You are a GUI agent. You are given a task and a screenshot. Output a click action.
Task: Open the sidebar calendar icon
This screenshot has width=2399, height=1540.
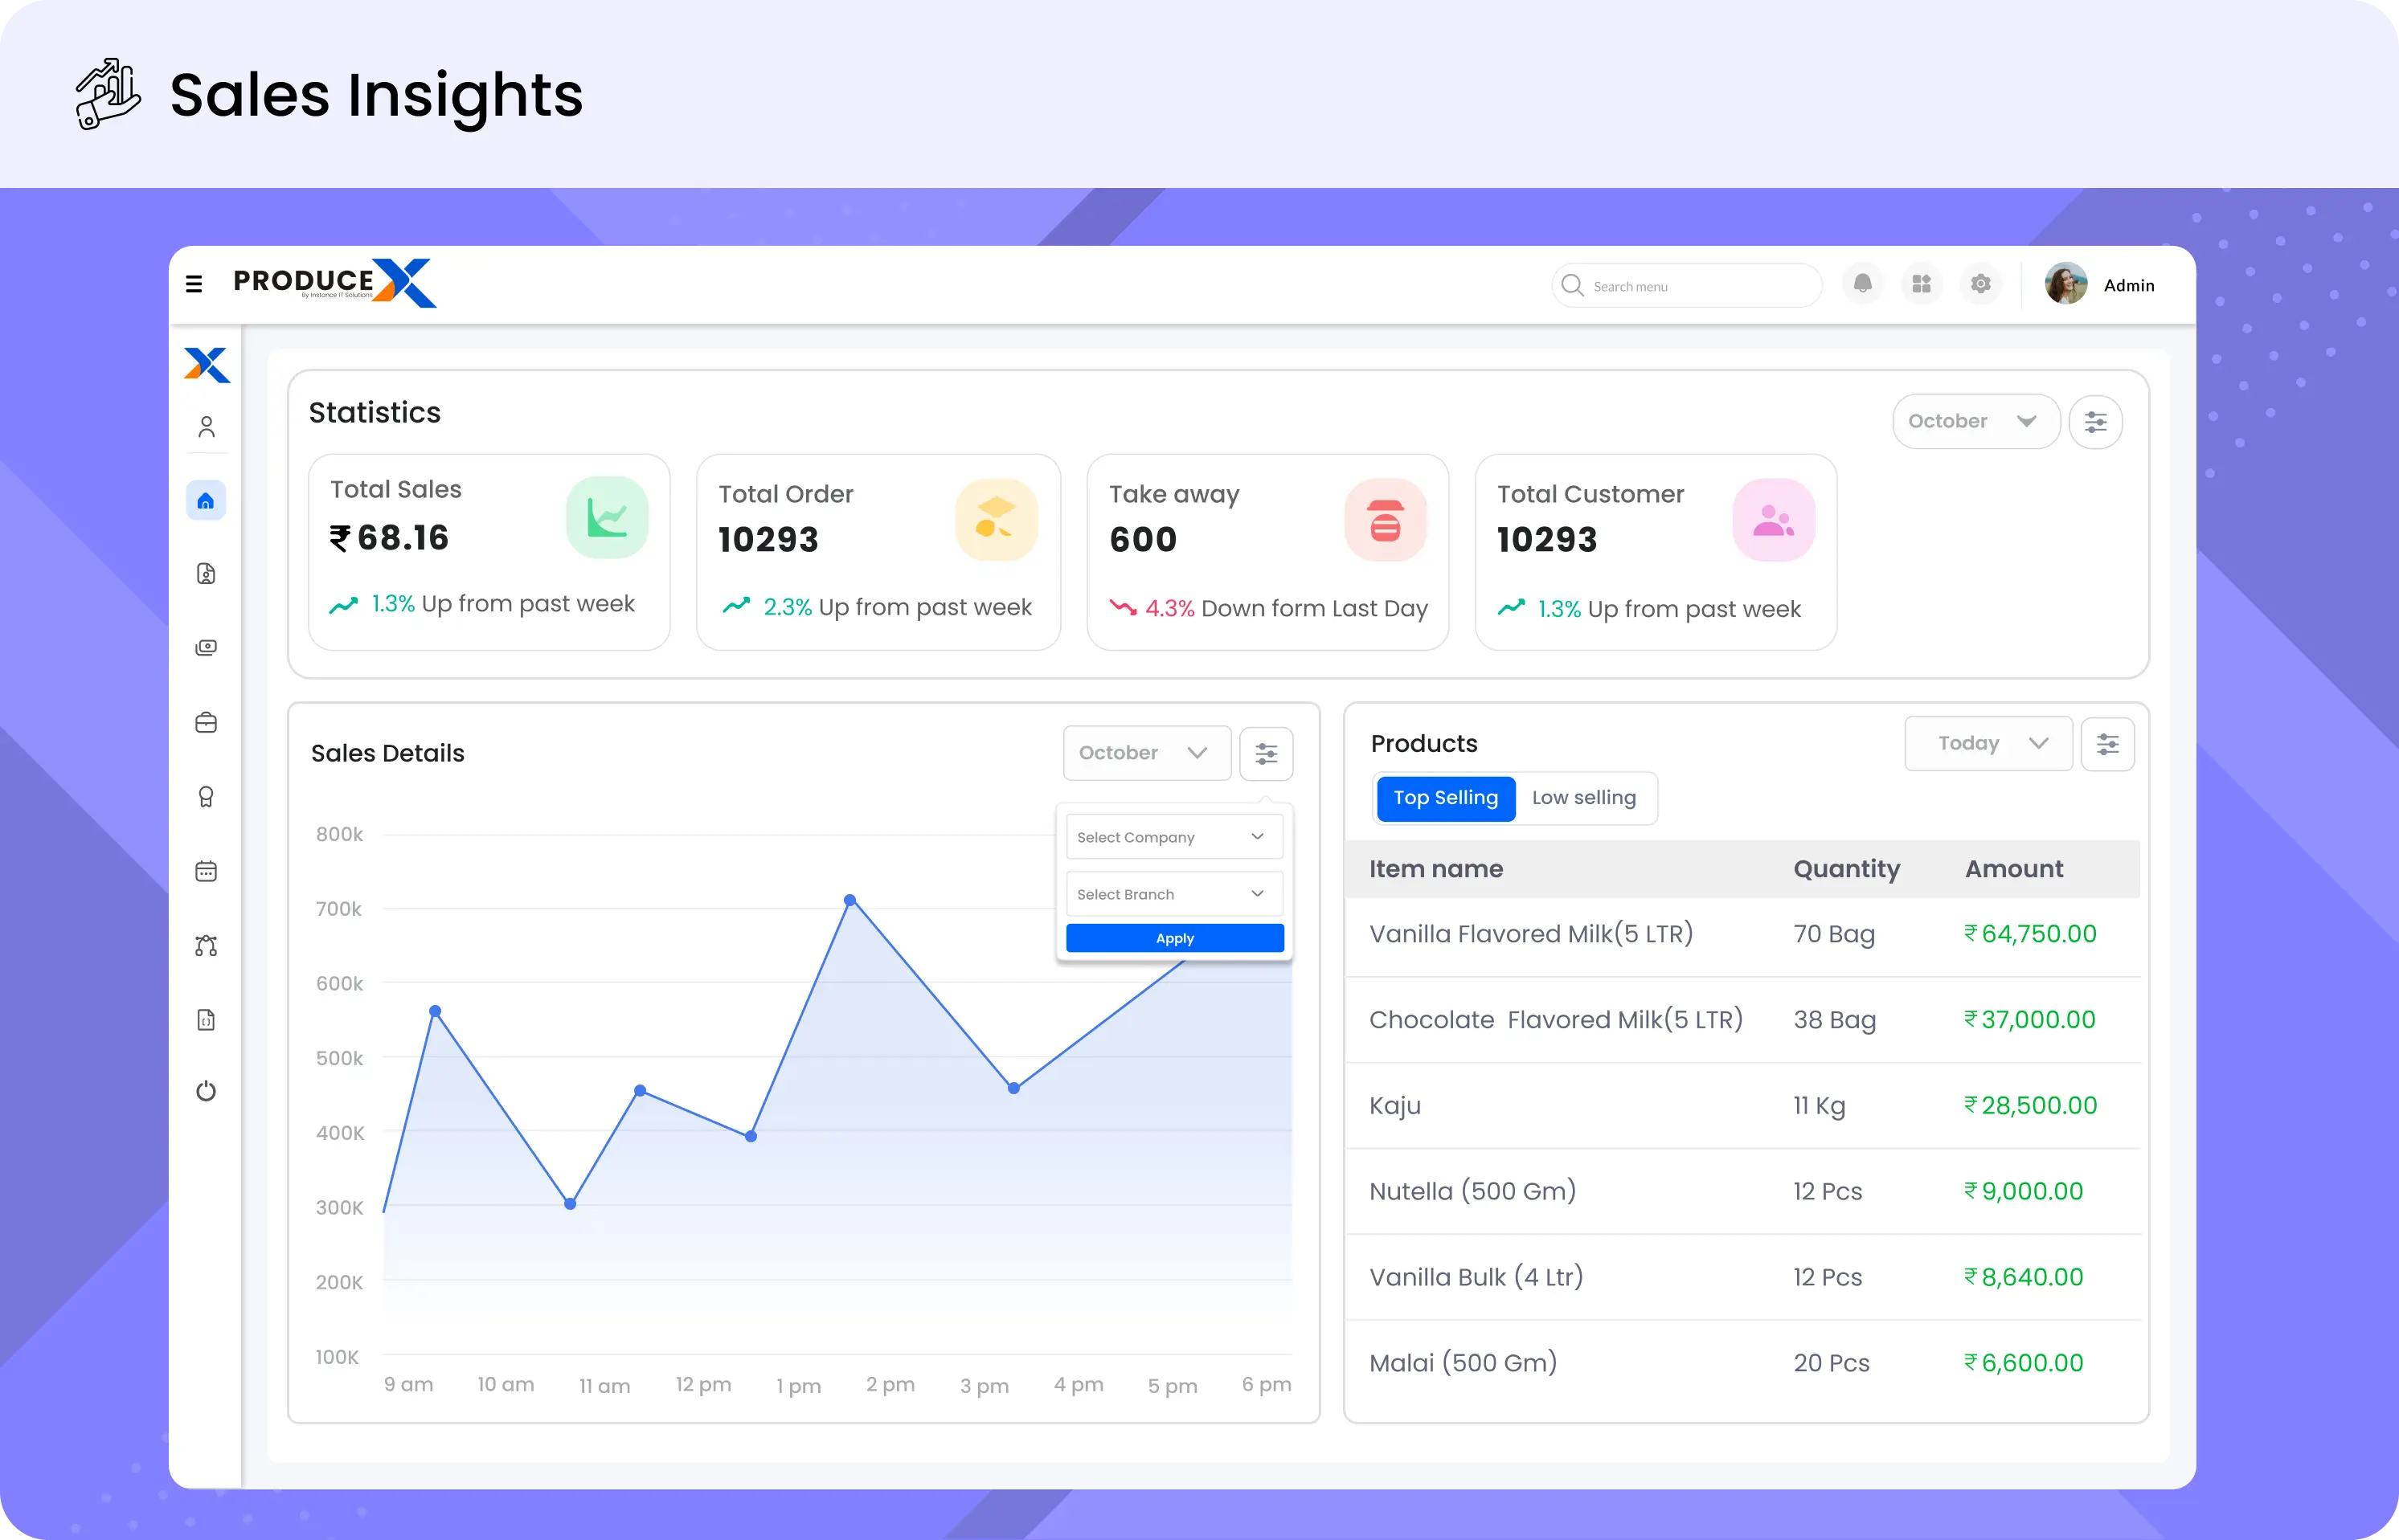(x=206, y=871)
